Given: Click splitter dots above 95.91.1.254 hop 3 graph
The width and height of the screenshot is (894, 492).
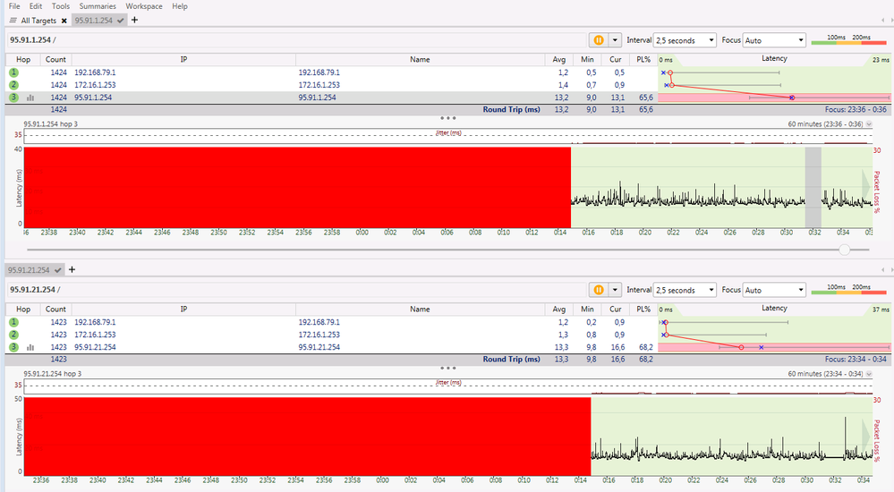Looking at the screenshot, I should pyautogui.click(x=448, y=118).
